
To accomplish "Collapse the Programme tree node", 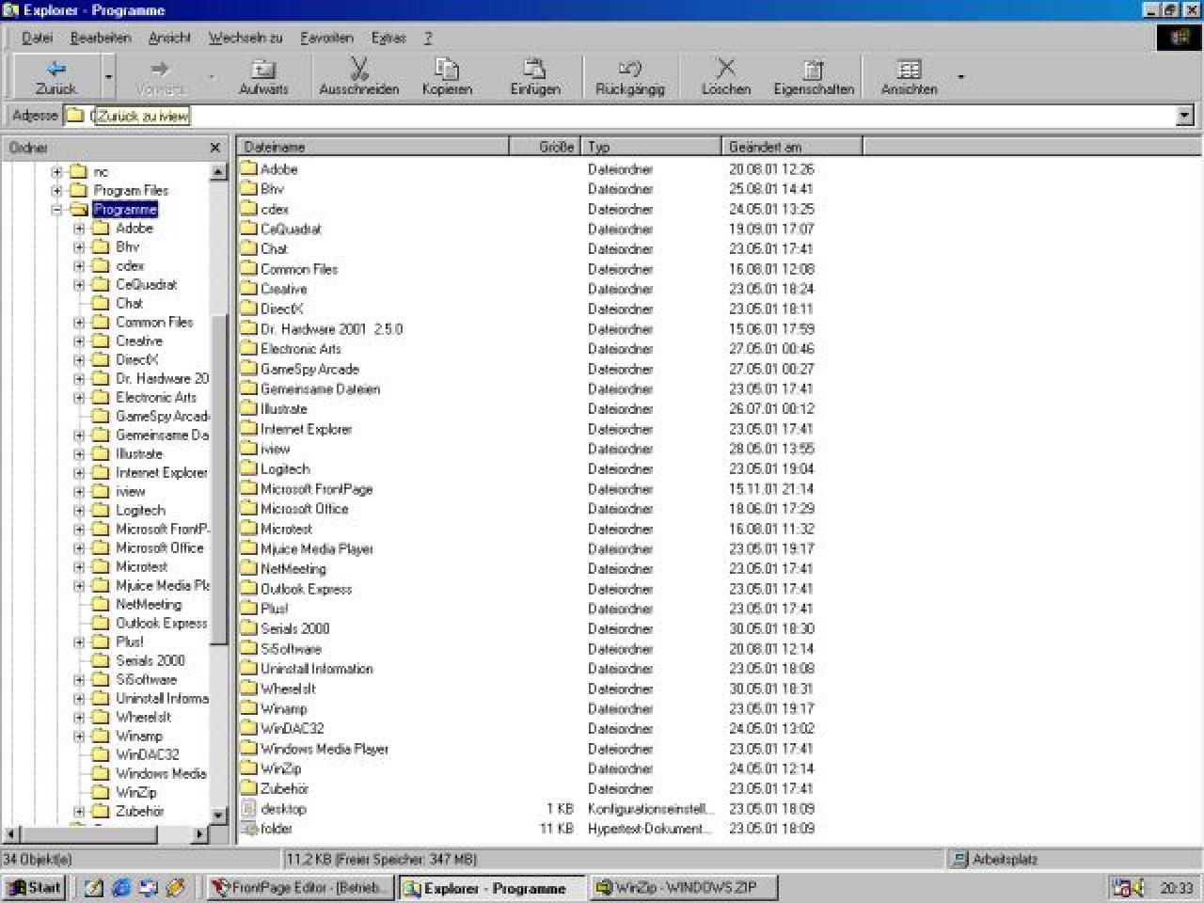I will [56, 210].
